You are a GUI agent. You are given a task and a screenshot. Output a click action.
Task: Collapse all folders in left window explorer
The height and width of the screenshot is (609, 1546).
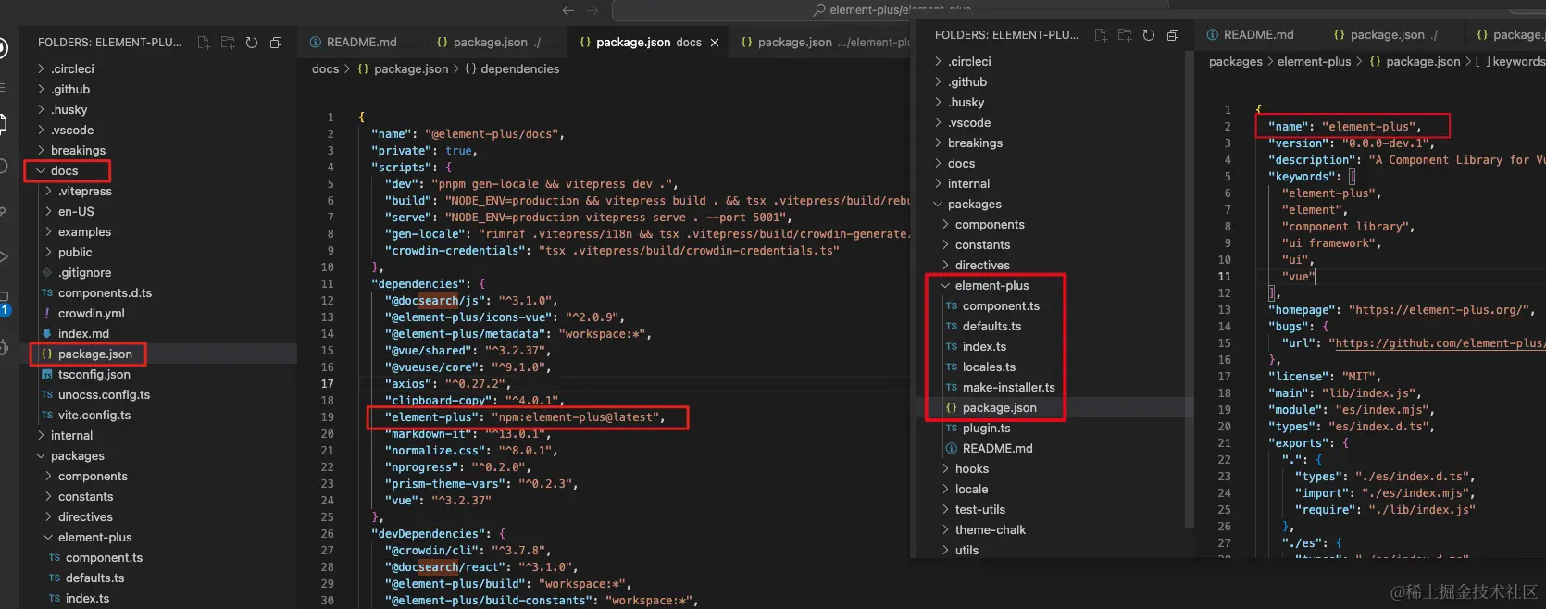pos(276,43)
